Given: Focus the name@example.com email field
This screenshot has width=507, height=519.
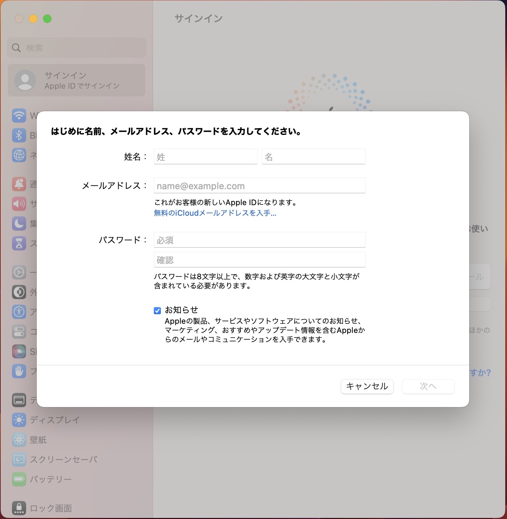Looking at the screenshot, I should click(x=259, y=186).
